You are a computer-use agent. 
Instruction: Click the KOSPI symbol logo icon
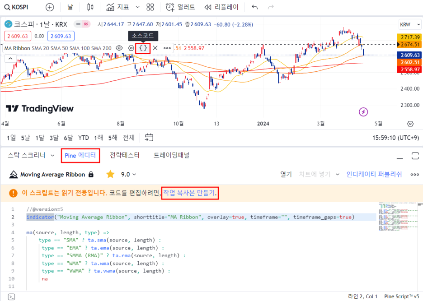pos(9,24)
